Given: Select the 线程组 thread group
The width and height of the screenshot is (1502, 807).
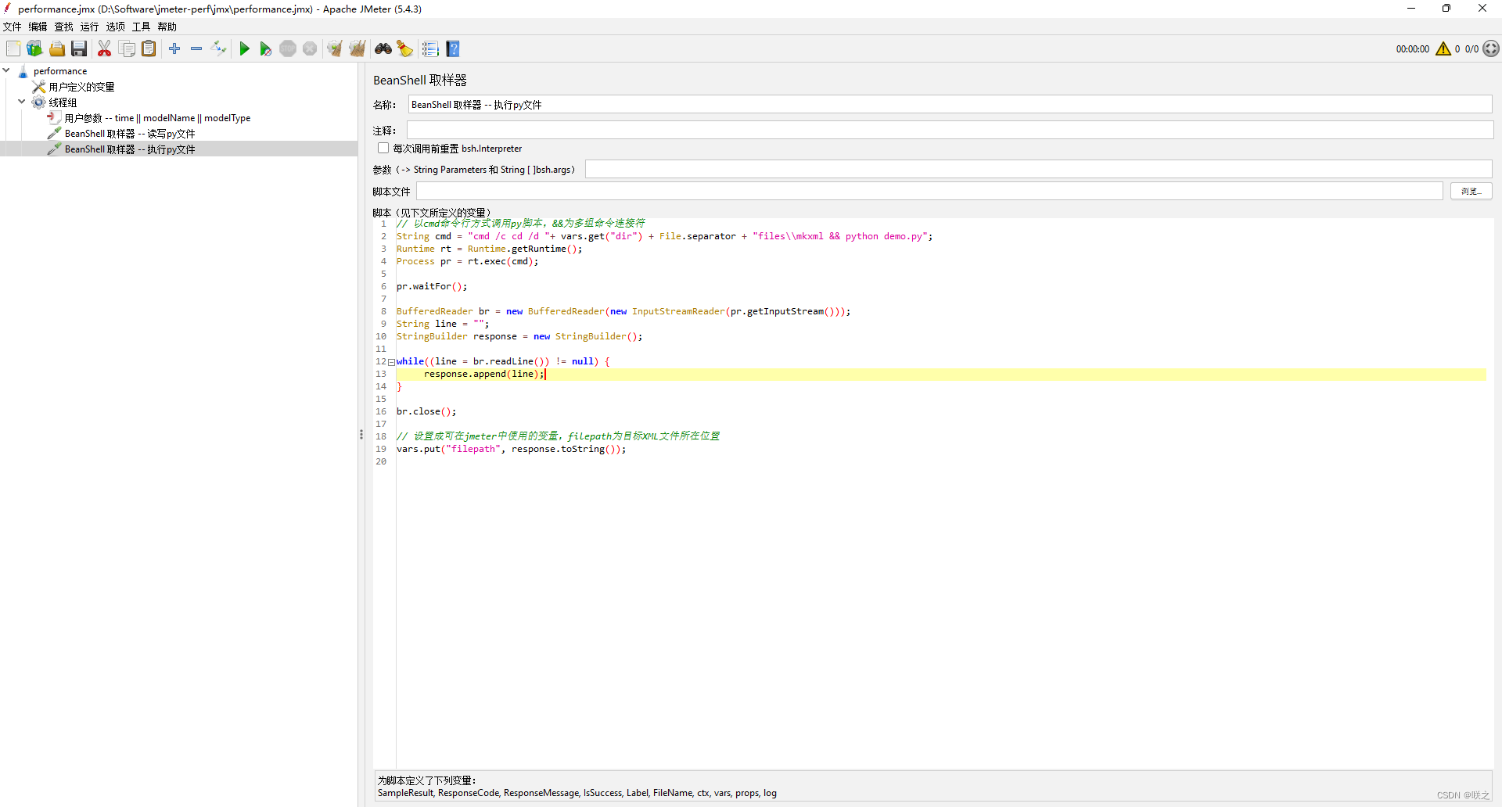Looking at the screenshot, I should tap(63, 102).
